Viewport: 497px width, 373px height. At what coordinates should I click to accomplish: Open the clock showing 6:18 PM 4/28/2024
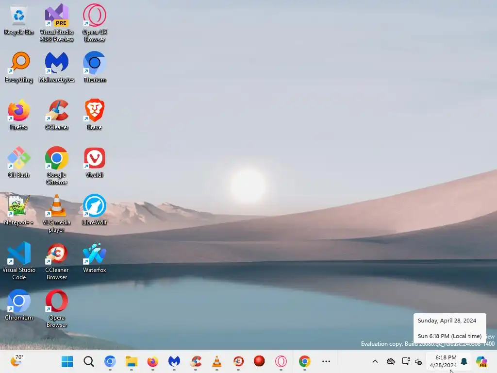(443, 361)
